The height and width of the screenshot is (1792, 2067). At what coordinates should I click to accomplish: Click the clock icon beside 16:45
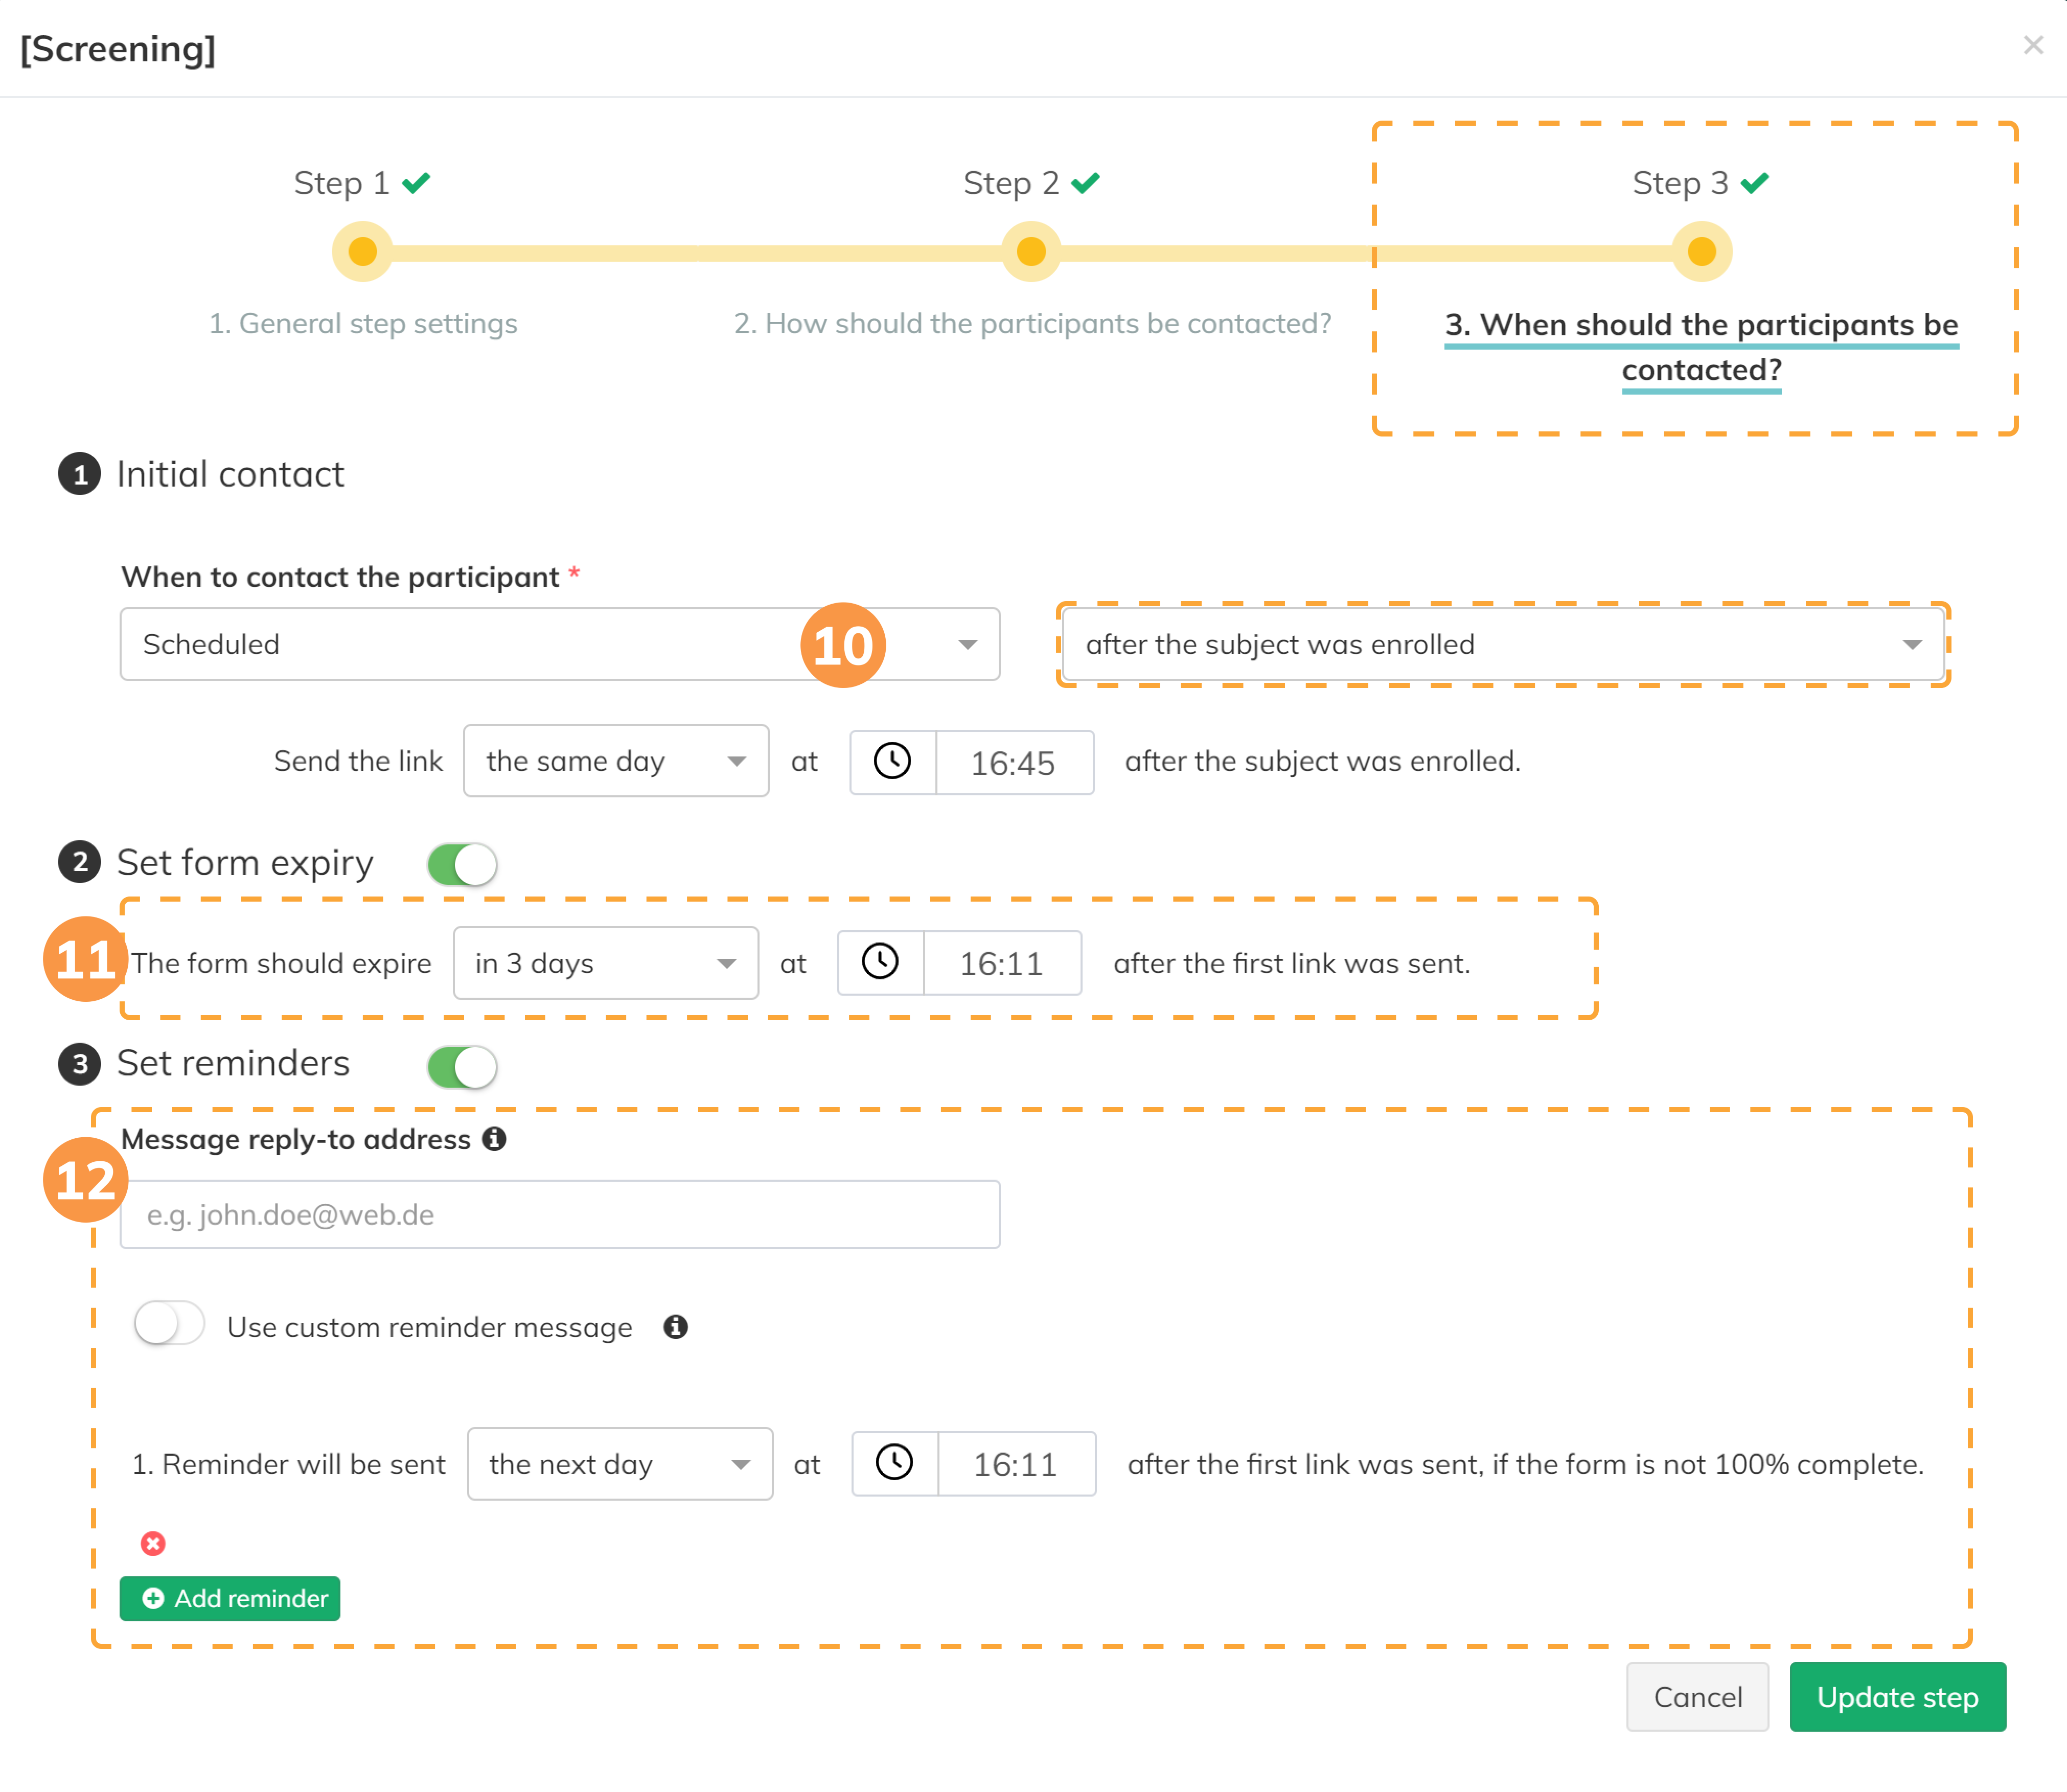(x=892, y=762)
